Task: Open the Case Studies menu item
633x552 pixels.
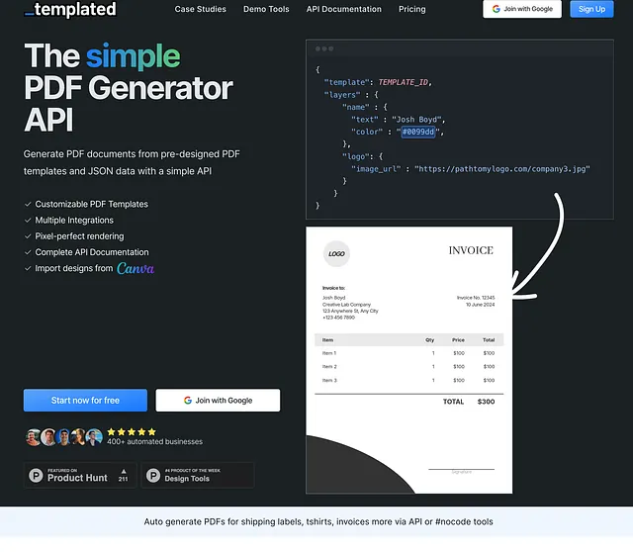Action: click(200, 9)
